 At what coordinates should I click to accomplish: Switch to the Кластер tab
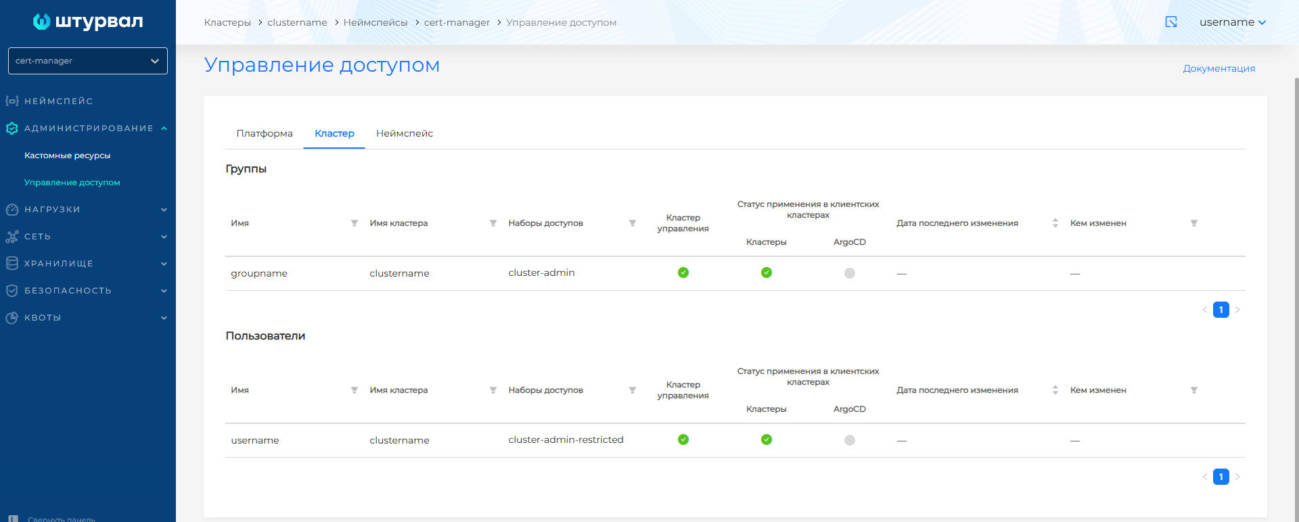tap(334, 133)
